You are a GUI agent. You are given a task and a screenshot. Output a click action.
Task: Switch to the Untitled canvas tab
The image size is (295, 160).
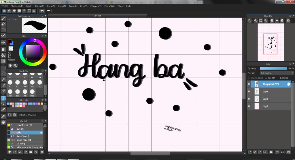97,16
